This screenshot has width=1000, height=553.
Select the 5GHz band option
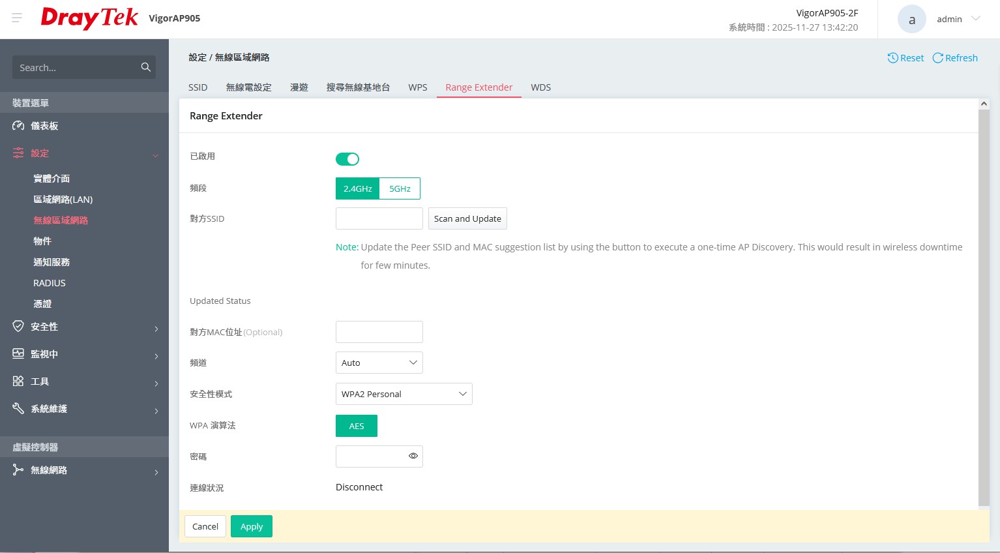(x=400, y=188)
